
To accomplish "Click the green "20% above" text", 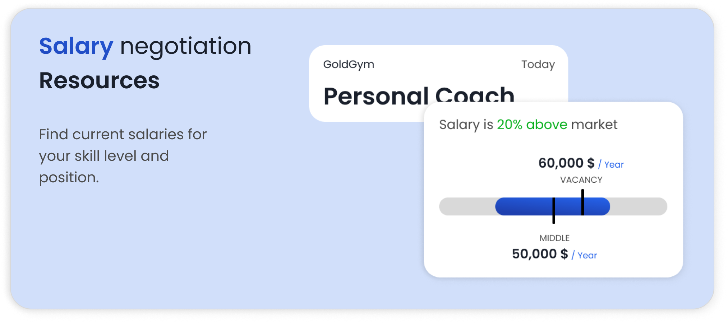I will click(532, 125).
